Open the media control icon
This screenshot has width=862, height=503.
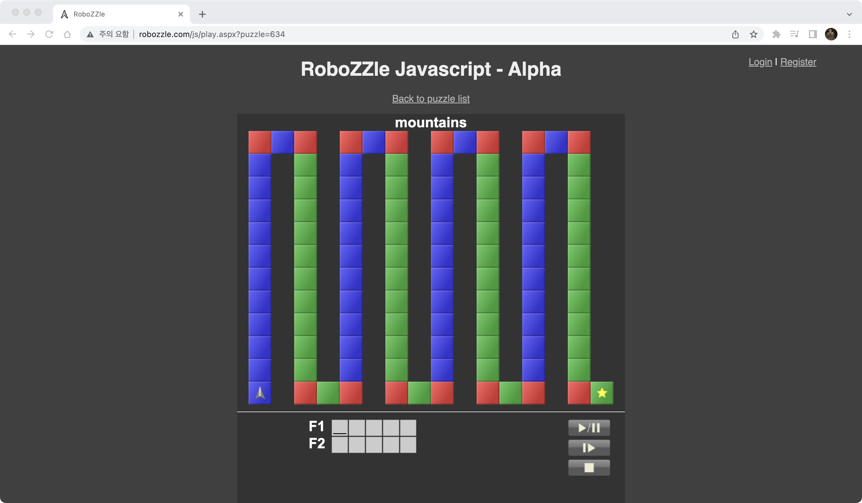coord(794,34)
